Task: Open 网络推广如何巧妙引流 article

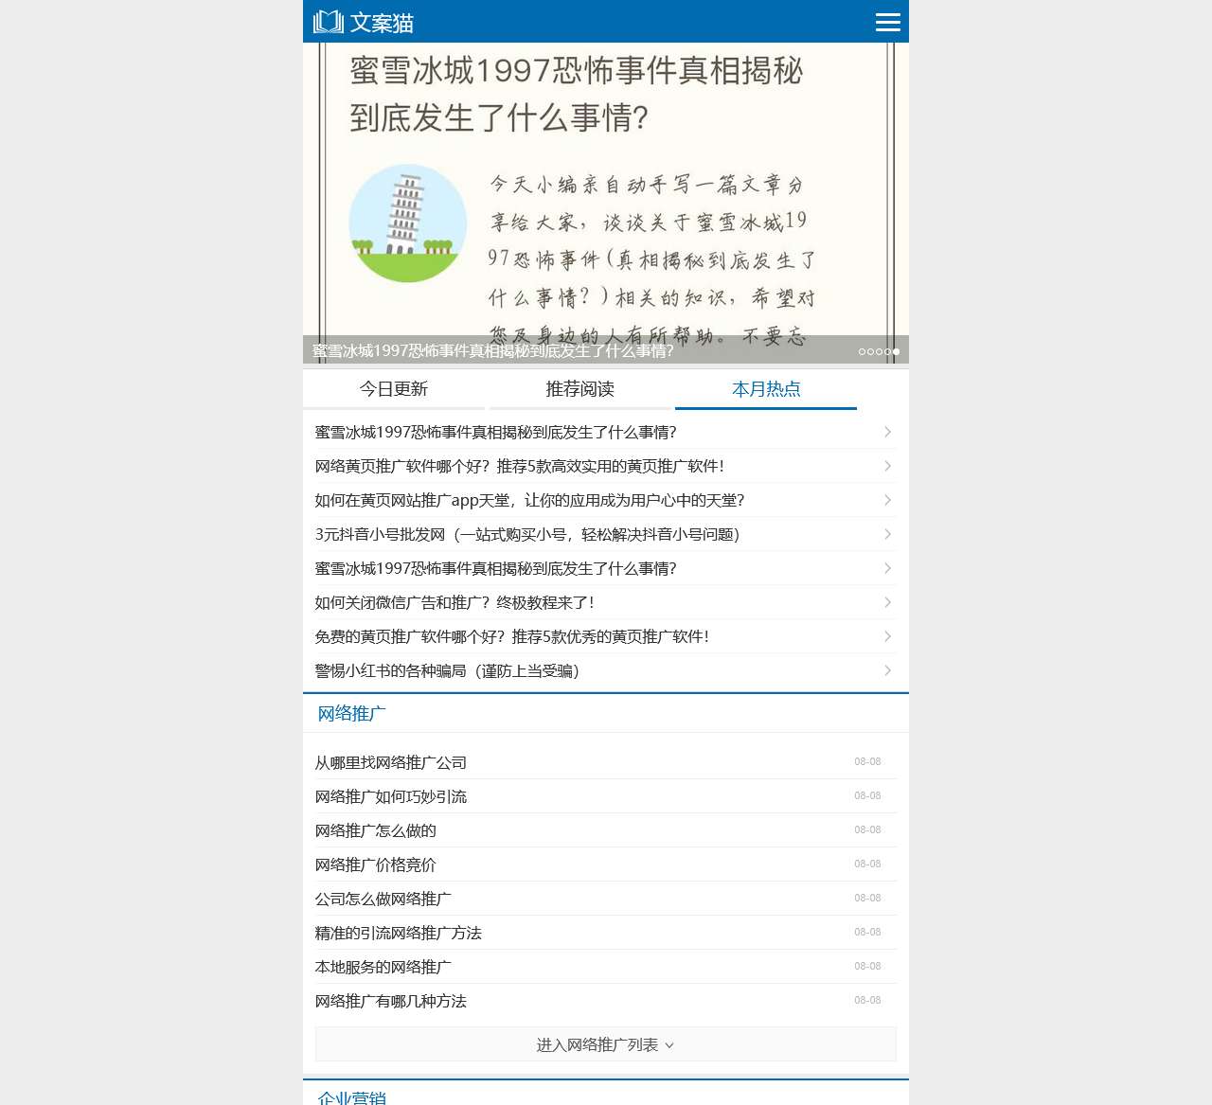Action: (390, 796)
